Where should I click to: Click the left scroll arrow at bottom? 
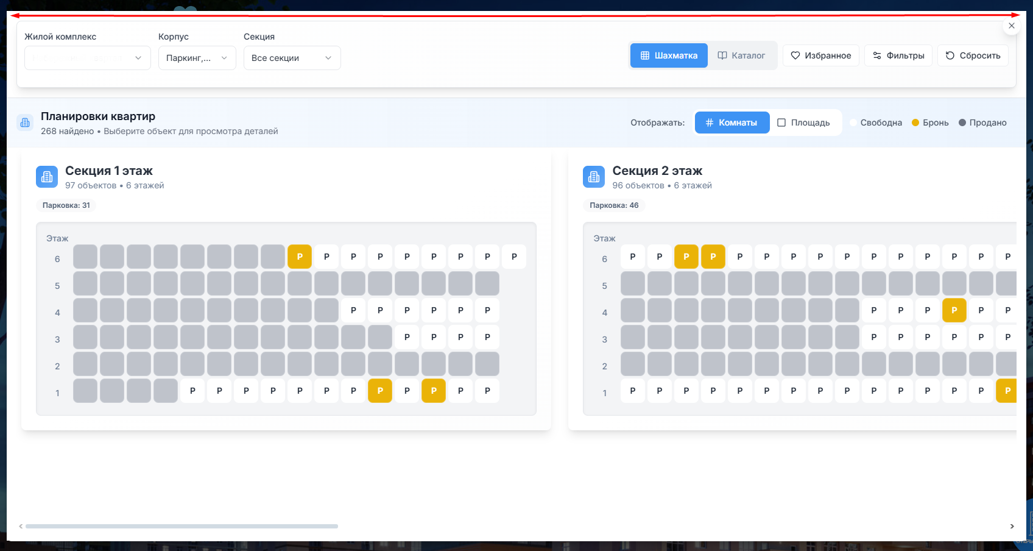21,526
